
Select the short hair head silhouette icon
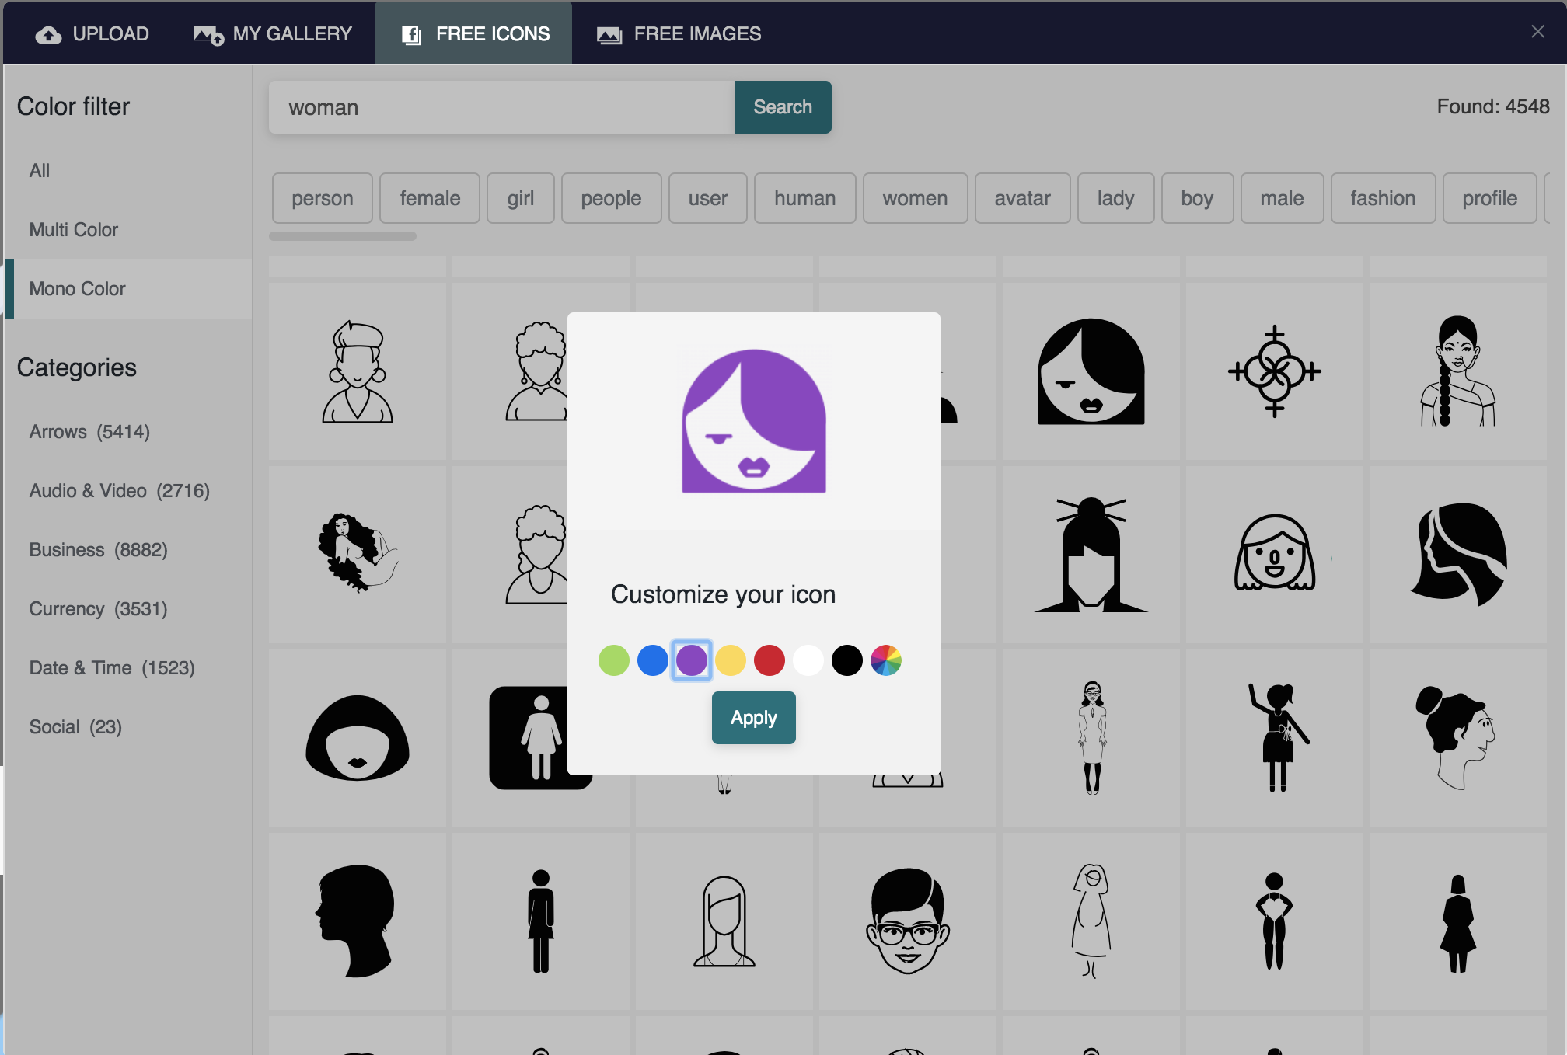[358, 921]
